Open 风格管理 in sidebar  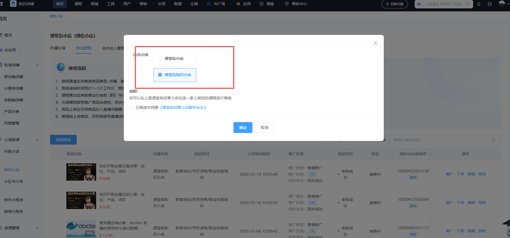click(x=12, y=123)
